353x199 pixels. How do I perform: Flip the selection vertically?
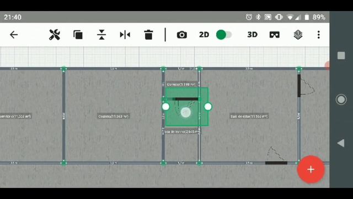click(x=101, y=35)
